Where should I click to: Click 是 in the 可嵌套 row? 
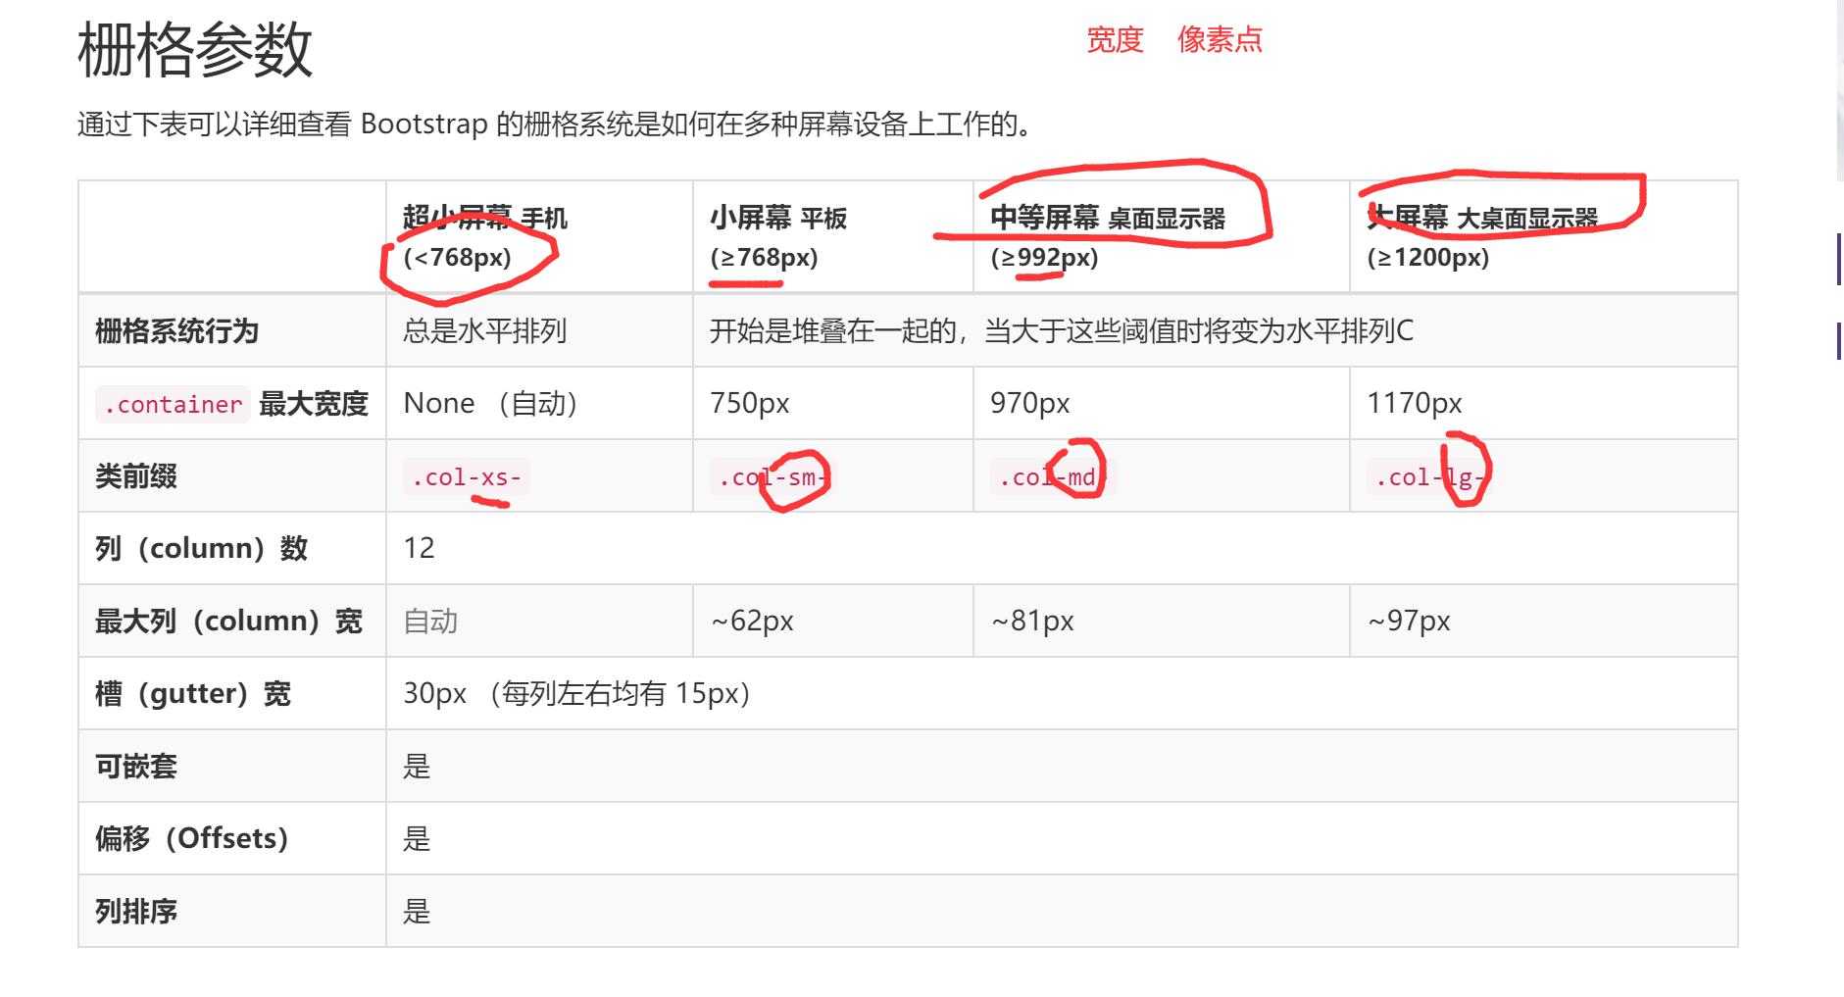click(x=417, y=767)
